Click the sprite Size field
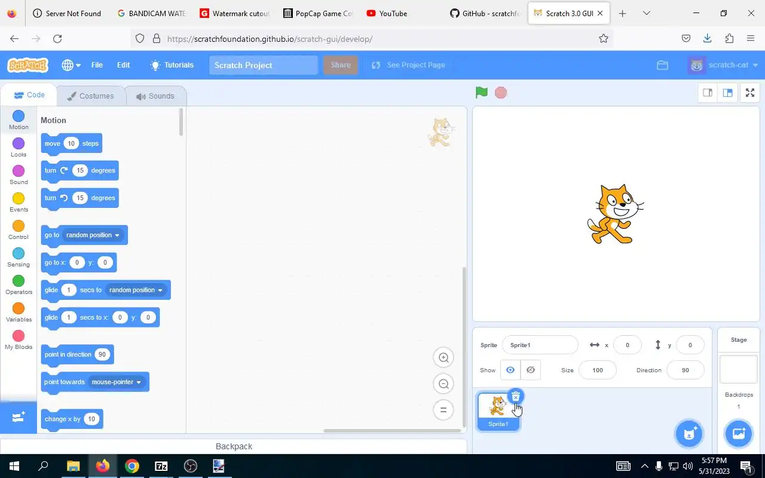Image resolution: width=765 pixels, height=478 pixels. click(x=598, y=370)
